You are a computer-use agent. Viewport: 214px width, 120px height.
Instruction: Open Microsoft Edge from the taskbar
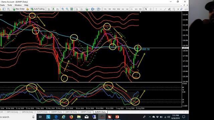(56, 117)
